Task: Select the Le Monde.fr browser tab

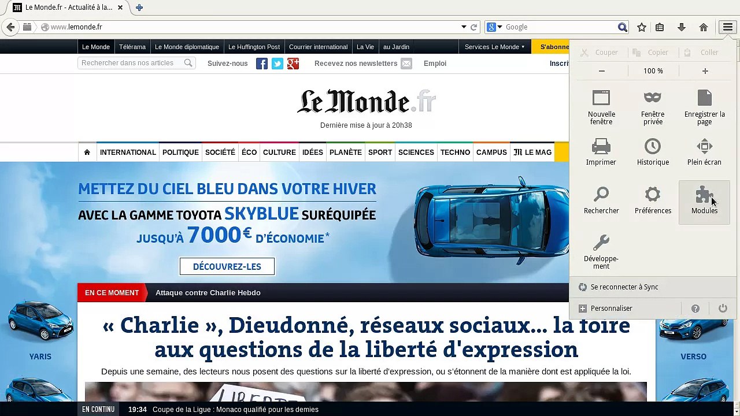Action: click(68, 8)
